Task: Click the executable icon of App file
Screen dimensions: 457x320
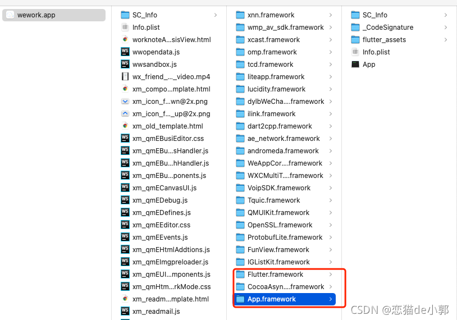Action: click(355, 64)
